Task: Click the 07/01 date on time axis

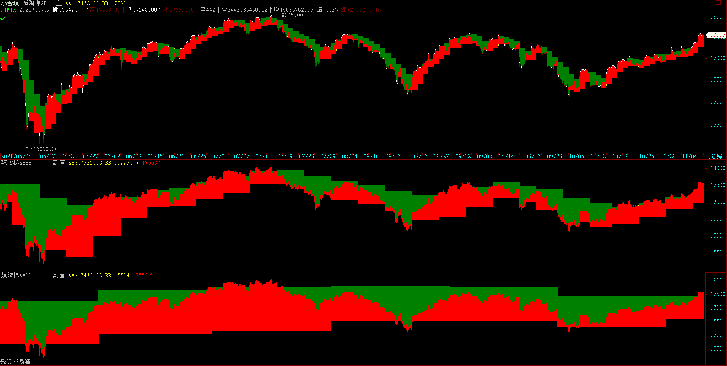Action: point(220,156)
